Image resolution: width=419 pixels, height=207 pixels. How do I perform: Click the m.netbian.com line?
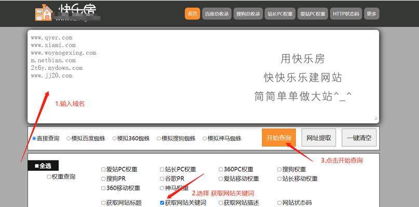click(53, 61)
